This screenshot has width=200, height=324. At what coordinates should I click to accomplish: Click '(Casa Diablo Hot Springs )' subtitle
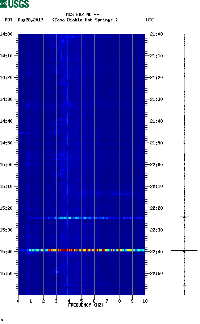coord(85,20)
